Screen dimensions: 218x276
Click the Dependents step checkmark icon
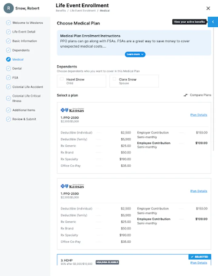pyautogui.click(x=8, y=50)
